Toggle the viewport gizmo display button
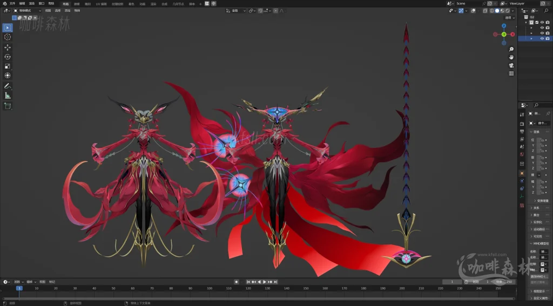 click(x=461, y=11)
